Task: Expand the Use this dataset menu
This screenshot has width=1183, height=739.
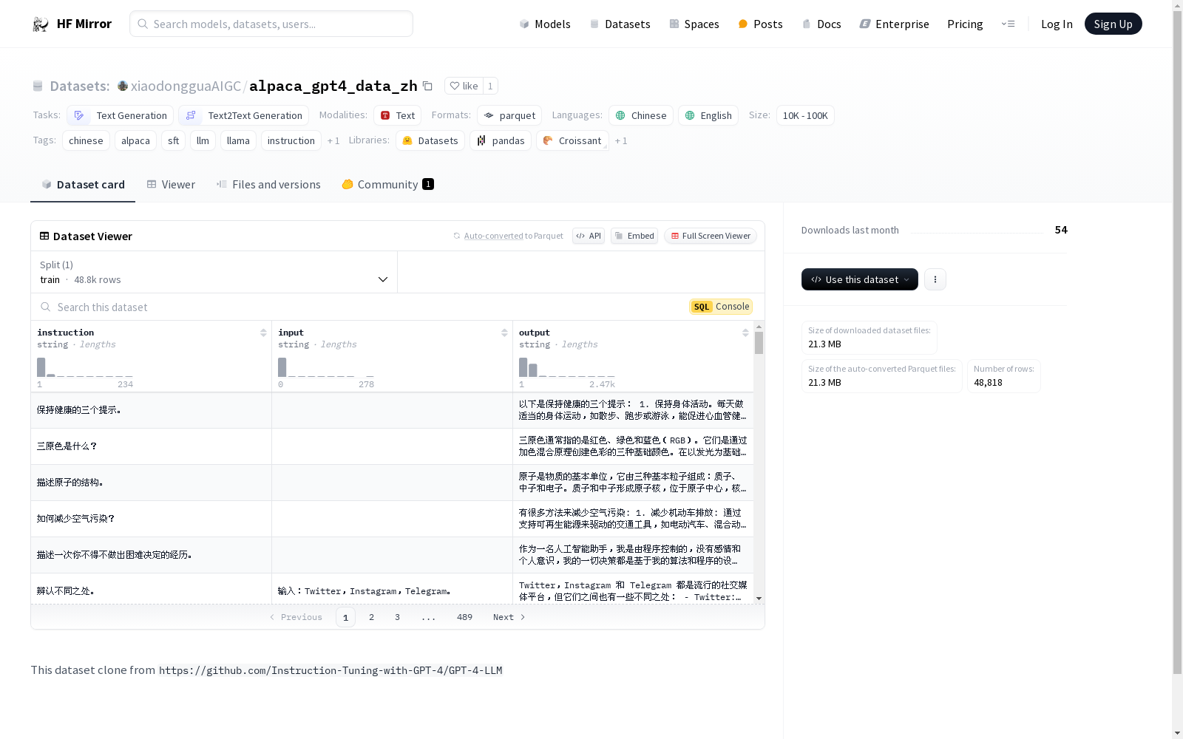Action: 859,279
